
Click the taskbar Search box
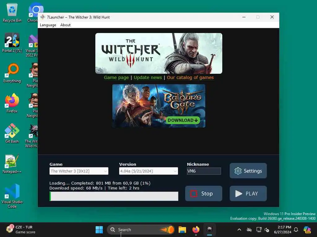[x=141, y=230]
